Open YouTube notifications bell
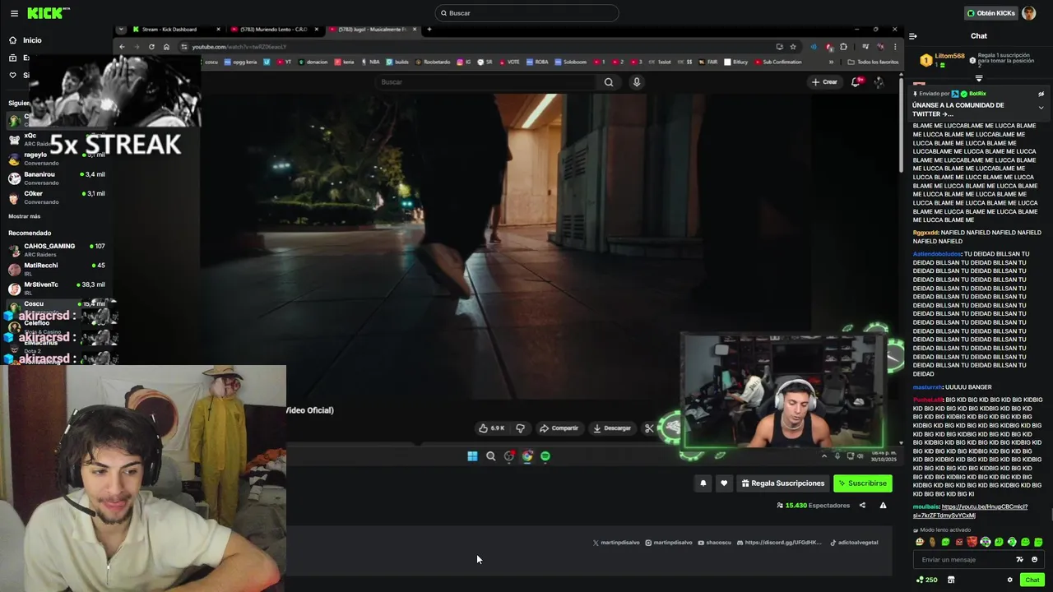 tap(856, 82)
